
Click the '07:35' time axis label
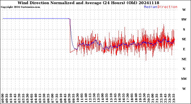click(x=57, y=98)
